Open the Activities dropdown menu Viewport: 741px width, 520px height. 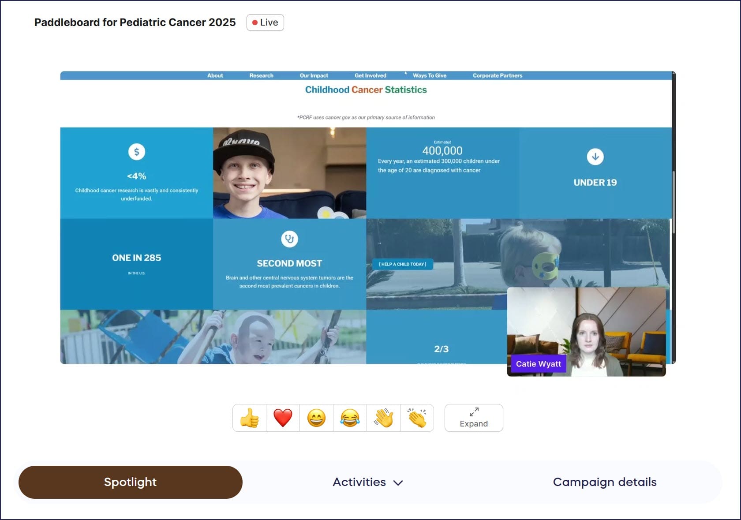pyautogui.click(x=367, y=482)
